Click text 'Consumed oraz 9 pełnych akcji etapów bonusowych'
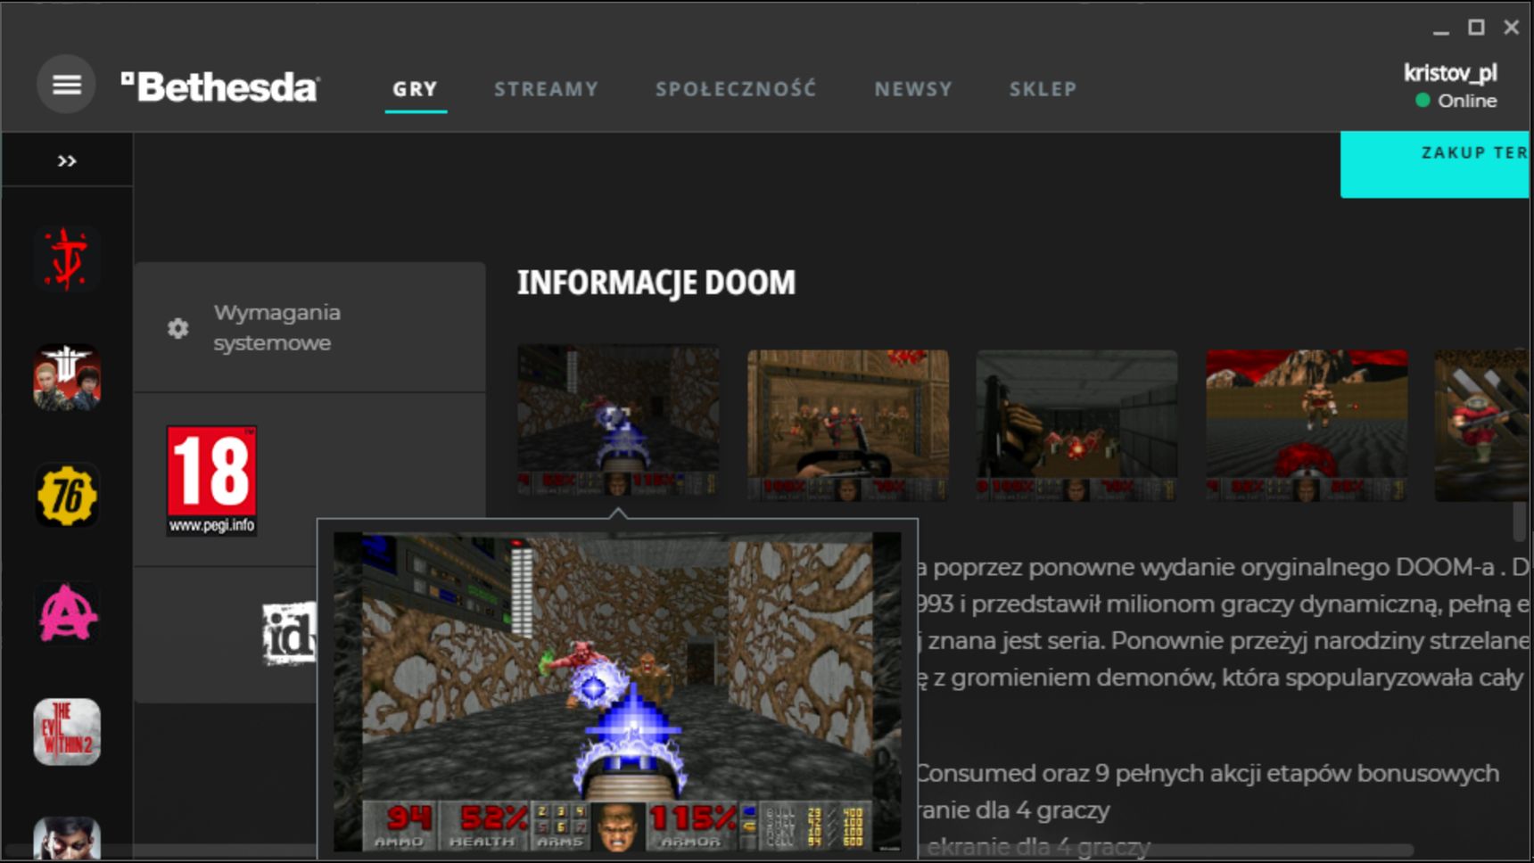Viewport: 1534px width, 863px height. (x=1208, y=773)
